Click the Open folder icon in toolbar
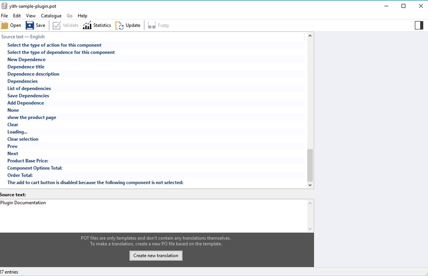This screenshot has height=276, width=428. 5,25
